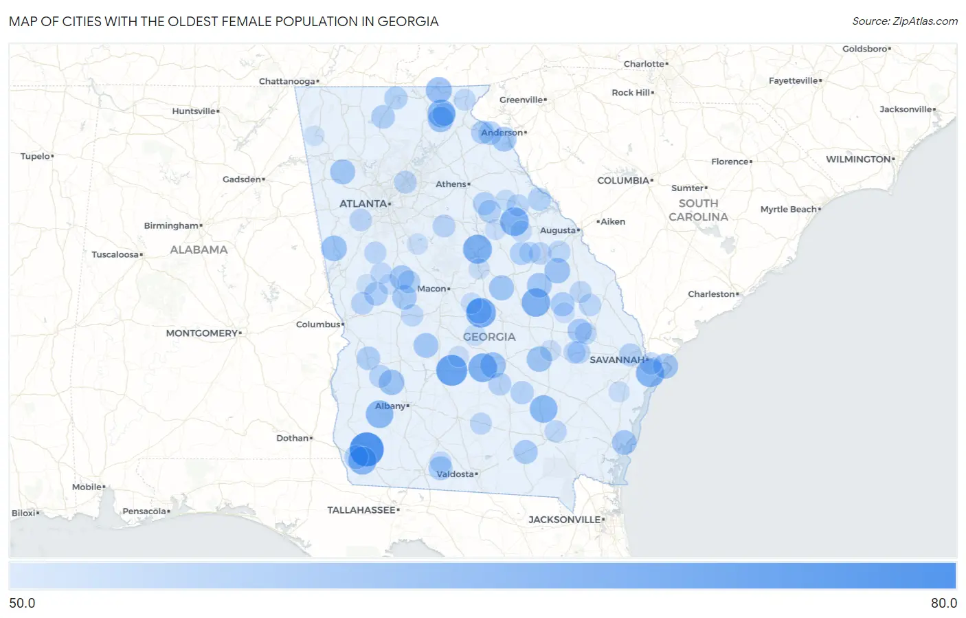Screen dimensions: 966x618
Task: Click the ALABAMA state label
Action: tap(199, 250)
